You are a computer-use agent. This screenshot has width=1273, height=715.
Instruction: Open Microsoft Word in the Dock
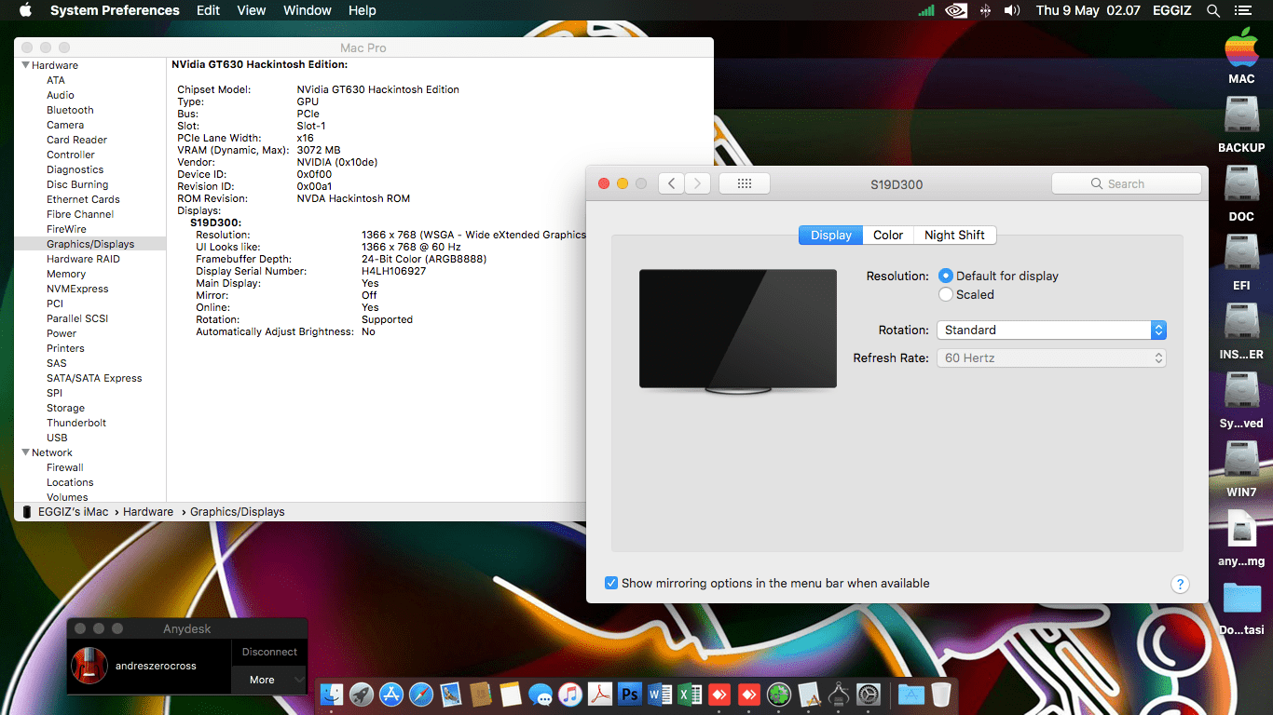point(660,695)
